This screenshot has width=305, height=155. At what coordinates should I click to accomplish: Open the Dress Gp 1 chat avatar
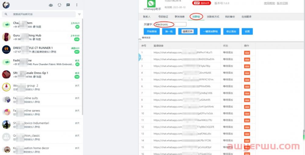(x=6, y=75)
